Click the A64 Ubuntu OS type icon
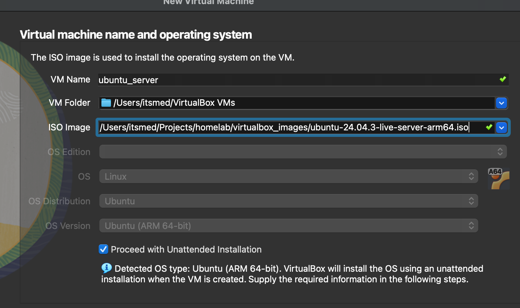520x308 pixels. (x=498, y=178)
